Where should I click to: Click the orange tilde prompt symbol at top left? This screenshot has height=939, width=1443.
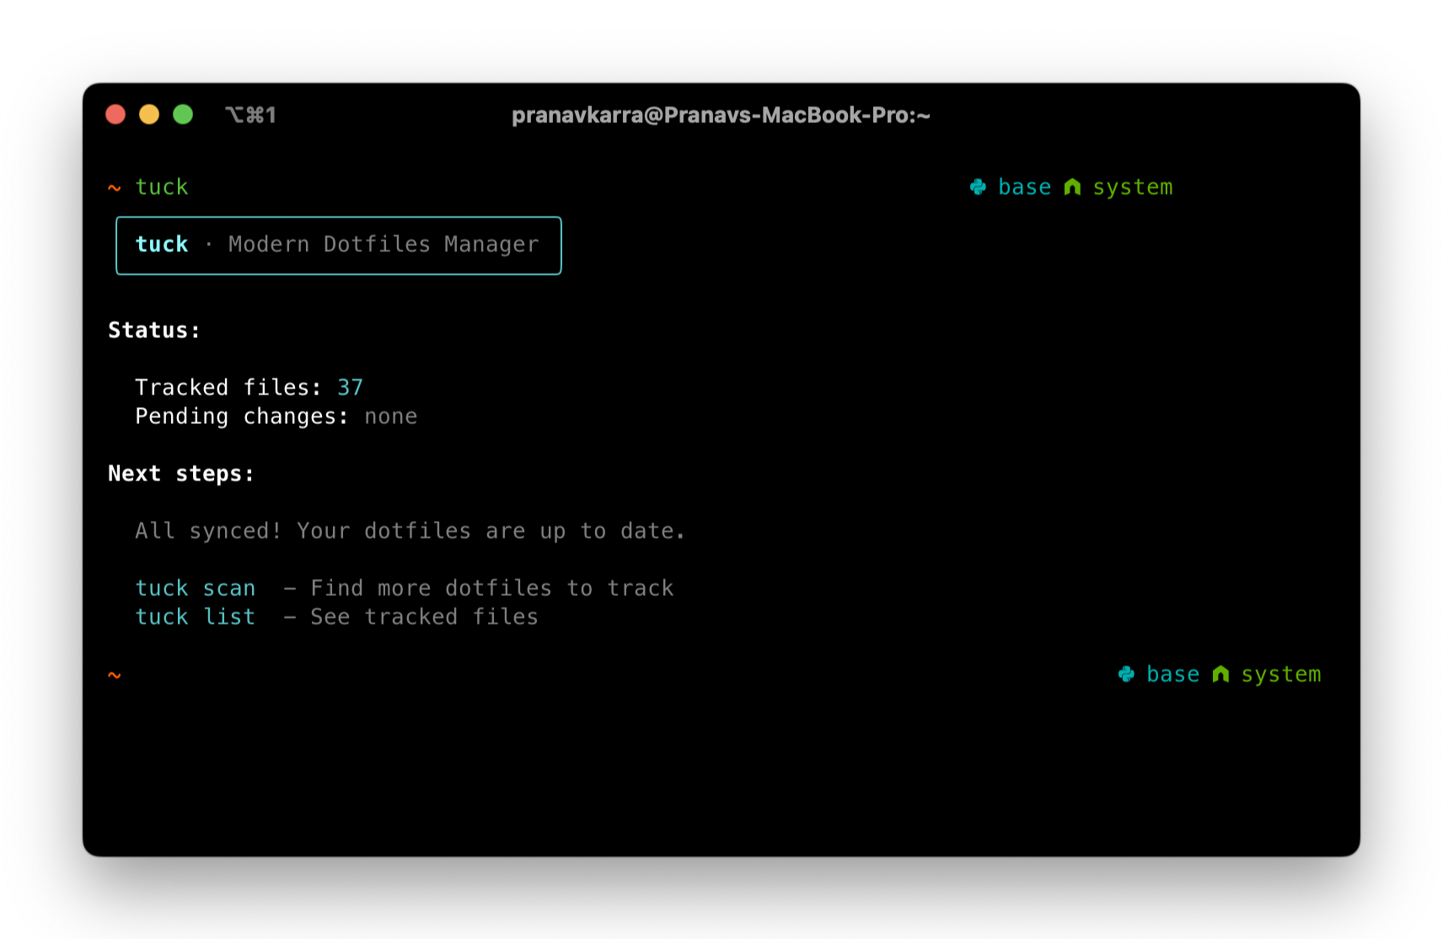click(x=115, y=188)
